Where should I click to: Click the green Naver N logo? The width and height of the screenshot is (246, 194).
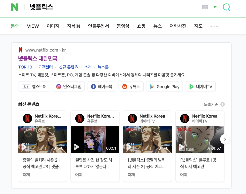[x=15, y=7]
